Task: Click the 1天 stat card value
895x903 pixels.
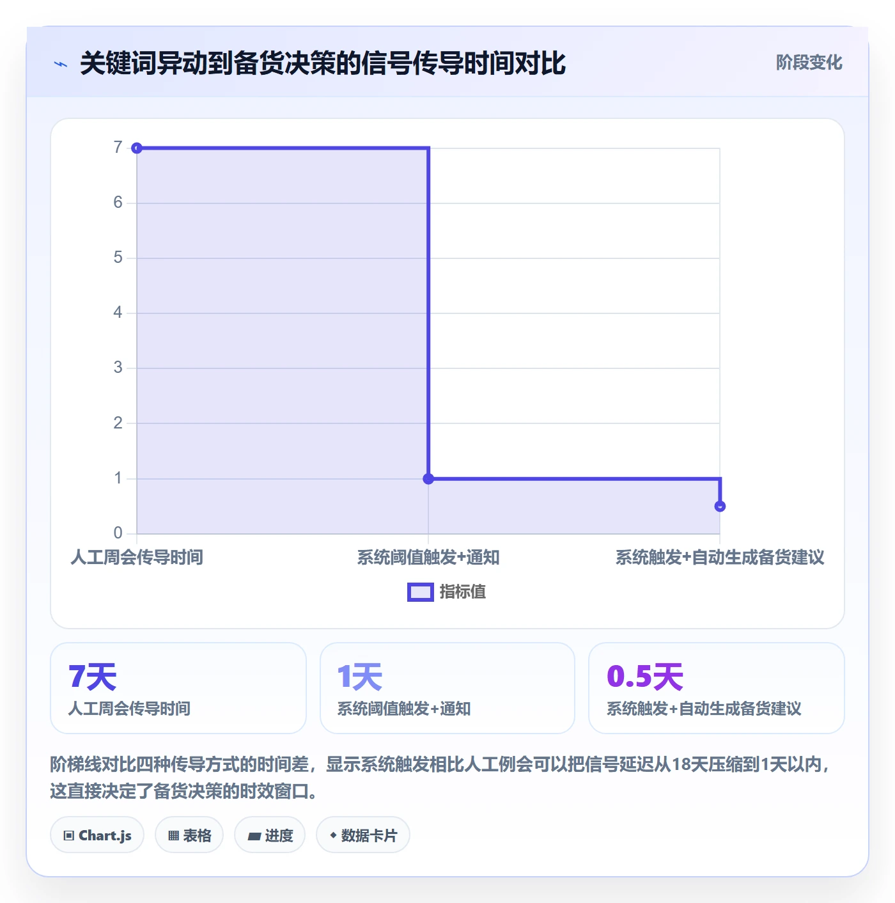Action: pyautogui.click(x=359, y=677)
